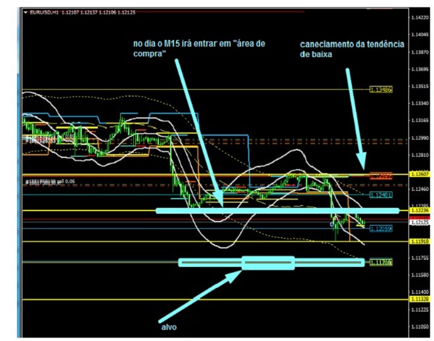
Task: Select the 1.11708 target price label
Action: 380,262
